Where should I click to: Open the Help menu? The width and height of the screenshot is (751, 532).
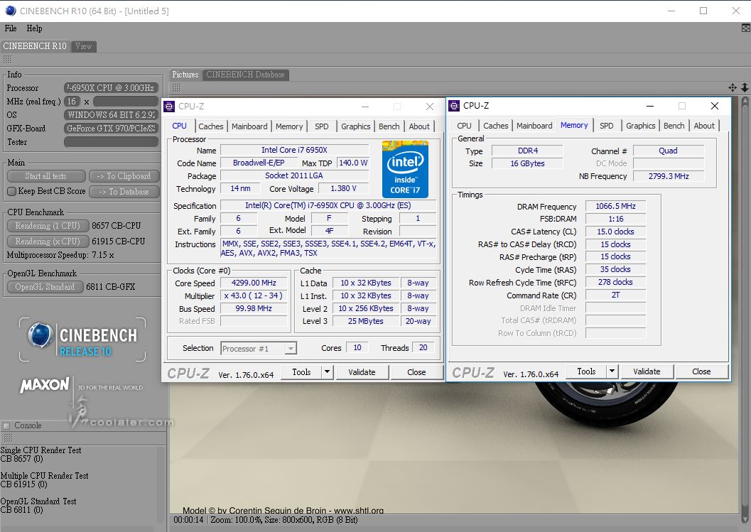coord(34,28)
